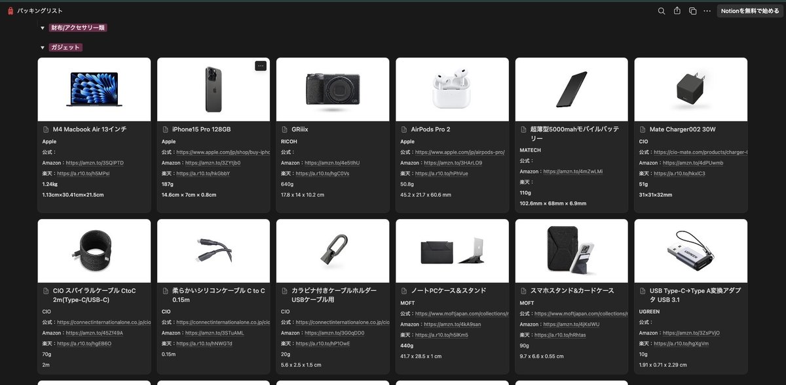Screen dimensions: 786x385
Task: Open the search magnifier icon in top bar
Action: coord(662,11)
